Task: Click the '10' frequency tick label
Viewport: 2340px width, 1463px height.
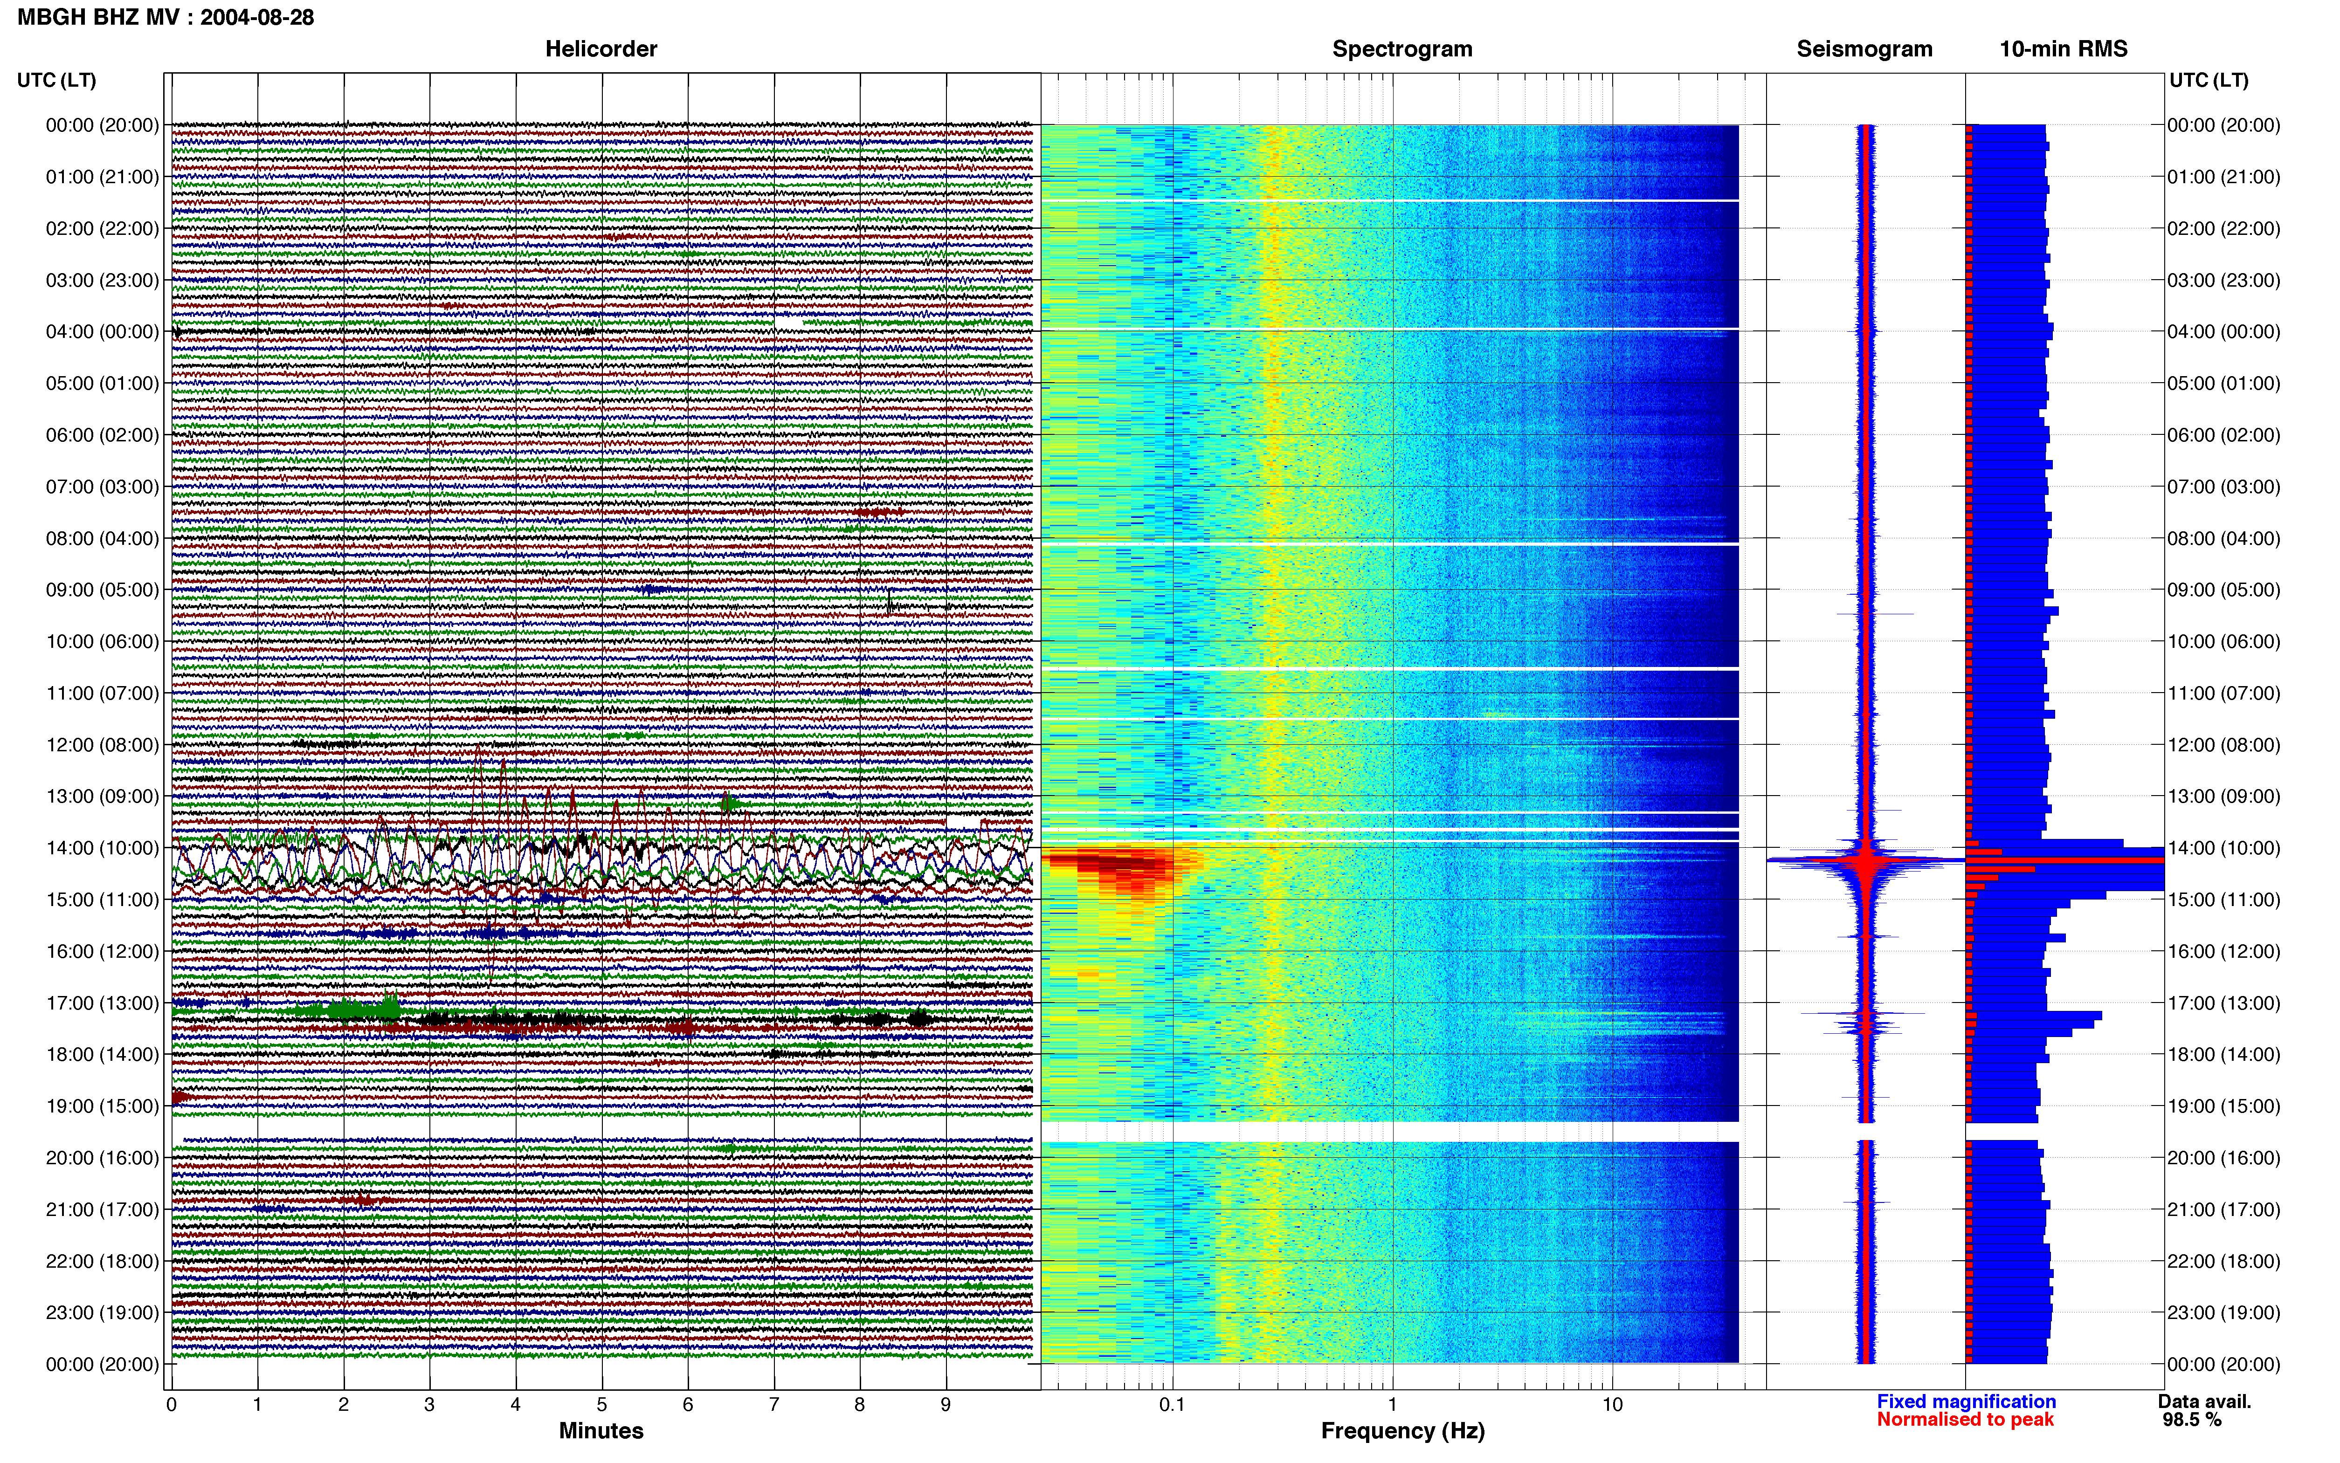Action: point(1612,1405)
